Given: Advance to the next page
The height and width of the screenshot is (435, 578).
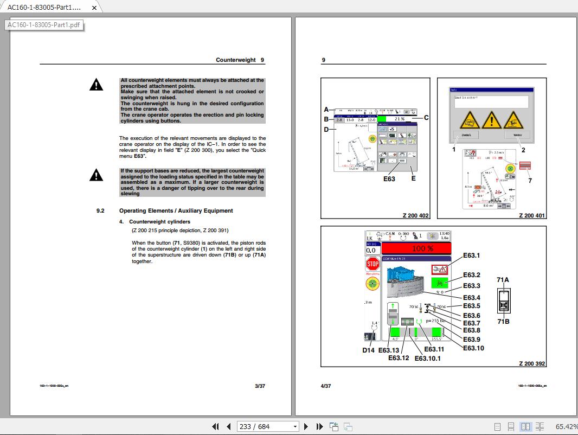Looking at the screenshot, I should click(x=306, y=426).
